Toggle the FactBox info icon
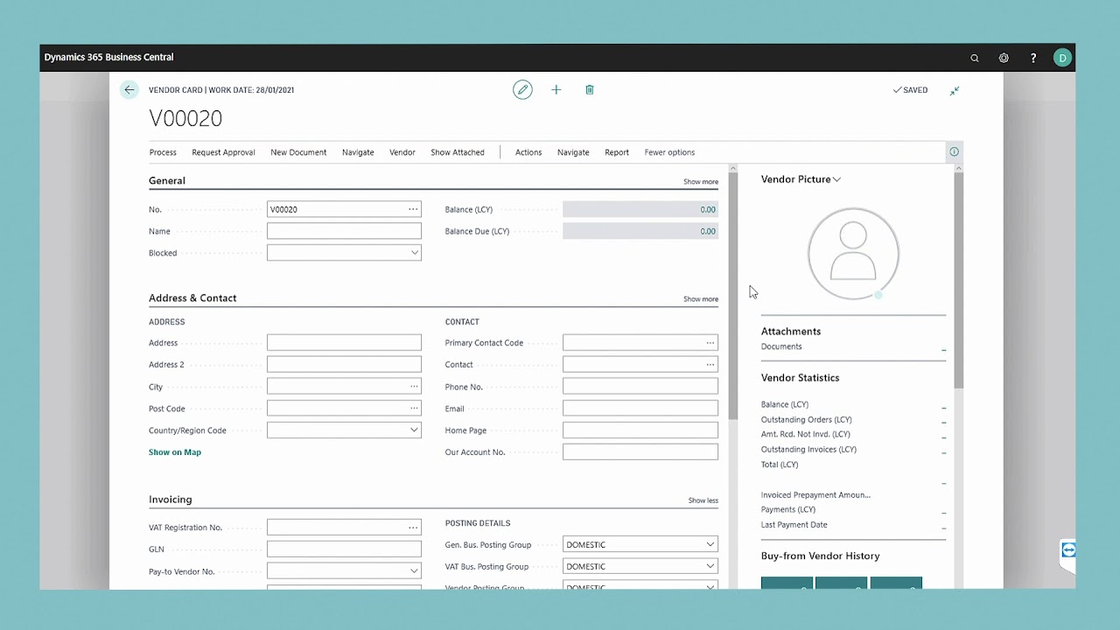Screen dimensions: 1120x630 [x=954, y=151]
